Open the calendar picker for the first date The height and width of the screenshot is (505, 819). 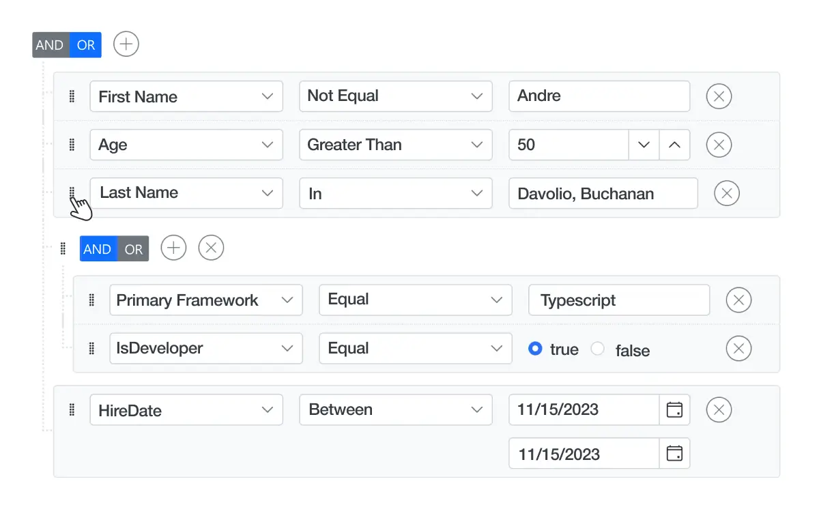click(x=674, y=409)
